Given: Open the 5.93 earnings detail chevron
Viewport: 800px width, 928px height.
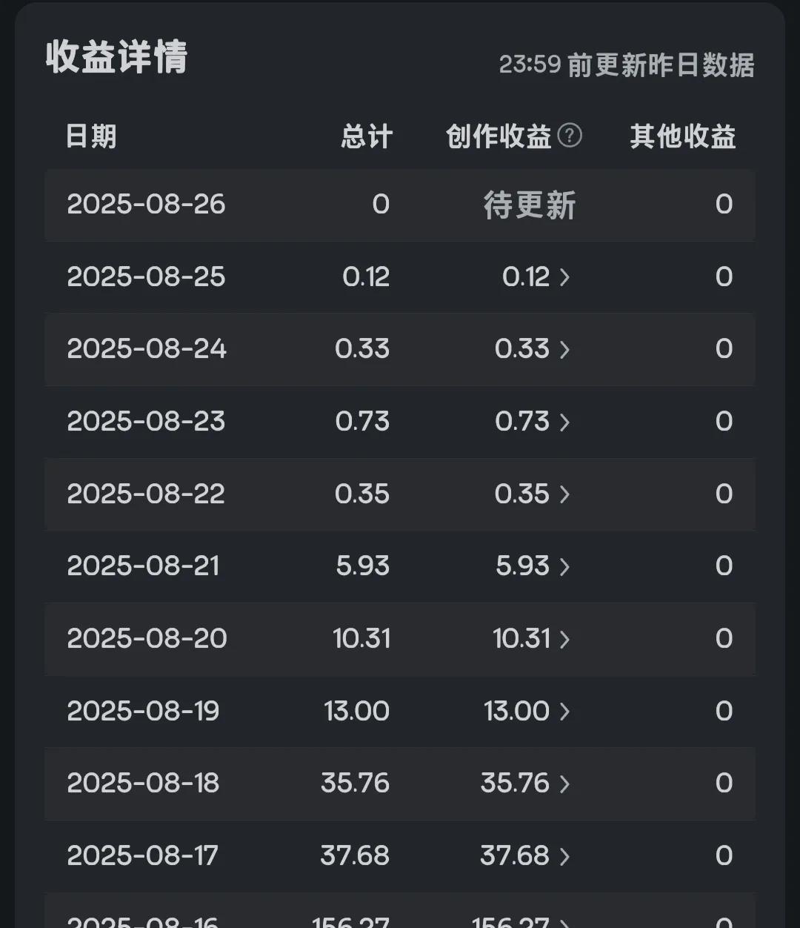Looking at the screenshot, I should point(564,566).
